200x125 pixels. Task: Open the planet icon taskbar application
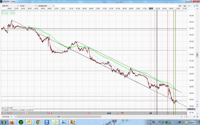pyautogui.click(x=73, y=122)
